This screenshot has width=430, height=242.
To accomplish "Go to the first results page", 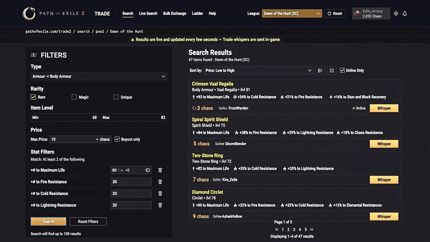I will point(277,229).
